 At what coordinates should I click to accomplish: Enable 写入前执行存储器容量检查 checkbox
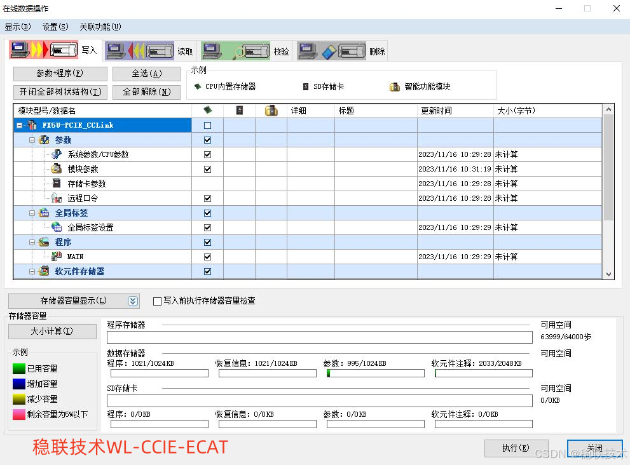point(158,301)
